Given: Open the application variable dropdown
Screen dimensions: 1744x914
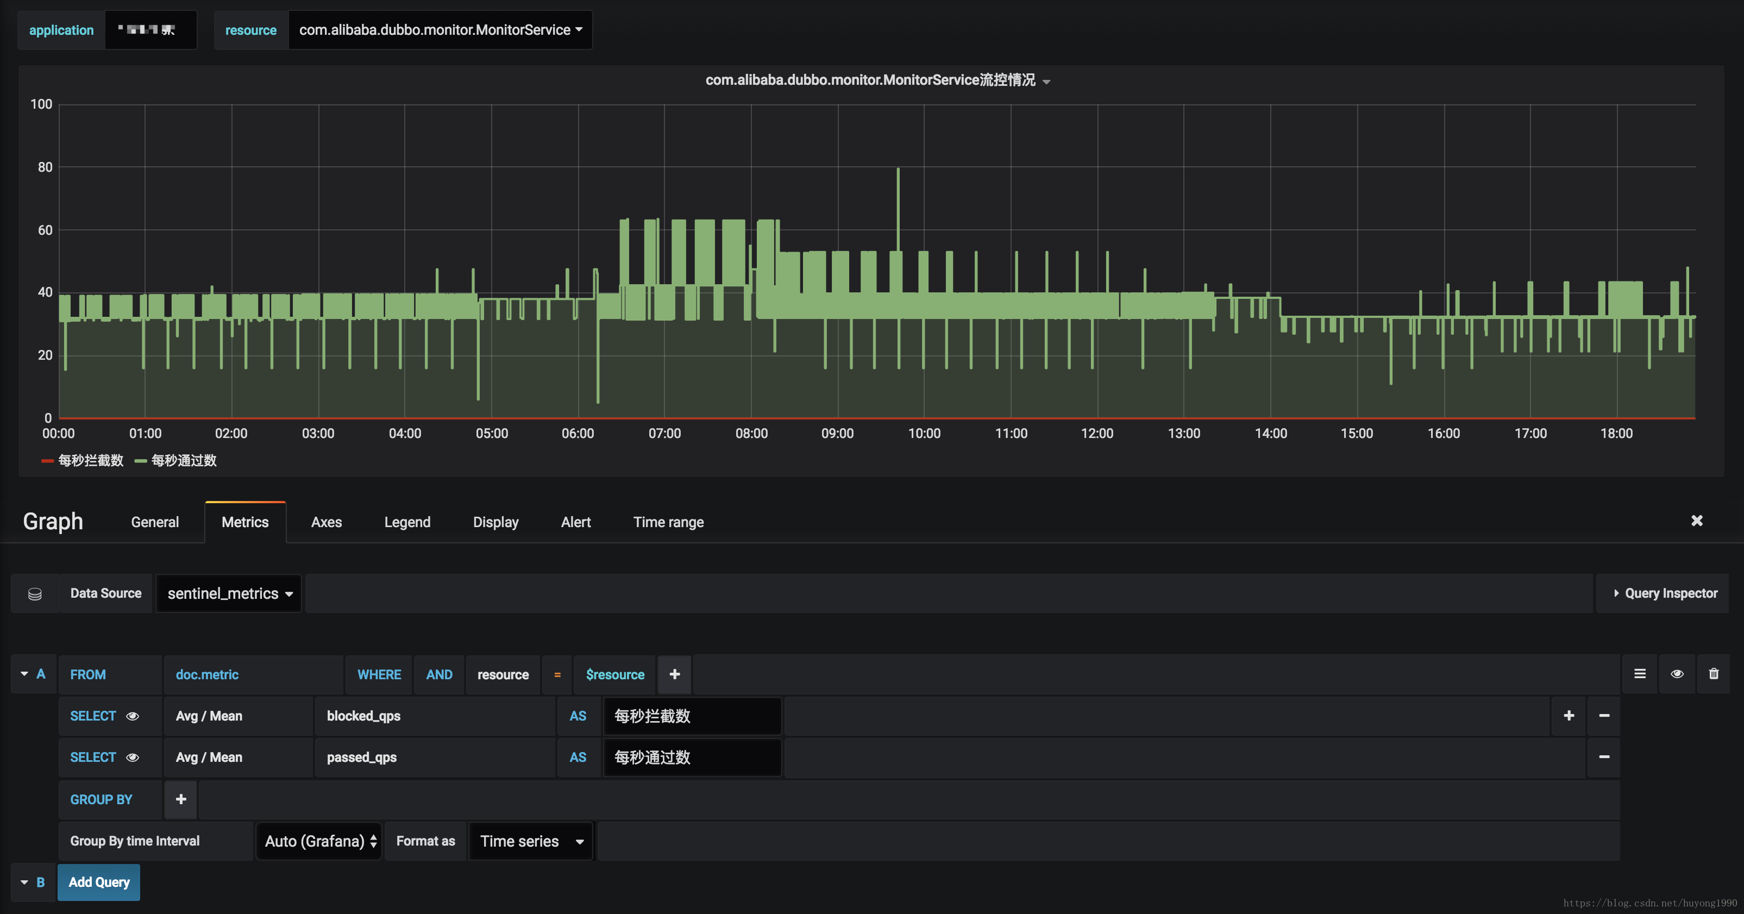Looking at the screenshot, I should [x=151, y=30].
